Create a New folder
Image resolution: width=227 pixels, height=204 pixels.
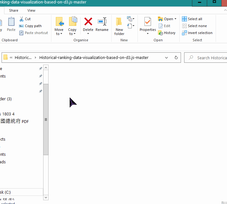pos(119,26)
